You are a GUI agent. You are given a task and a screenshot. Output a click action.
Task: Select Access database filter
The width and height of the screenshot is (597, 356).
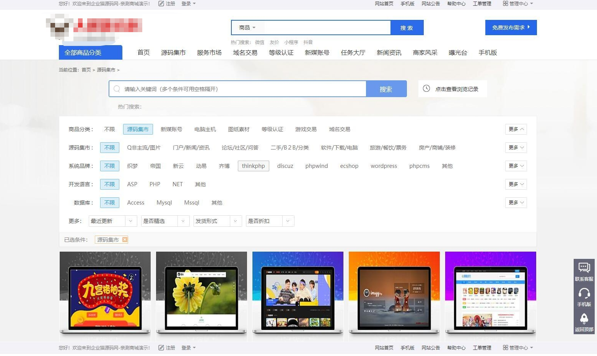pyautogui.click(x=136, y=203)
